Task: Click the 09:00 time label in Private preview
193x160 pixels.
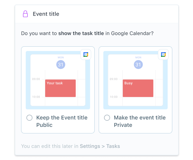Action: pos(113,79)
